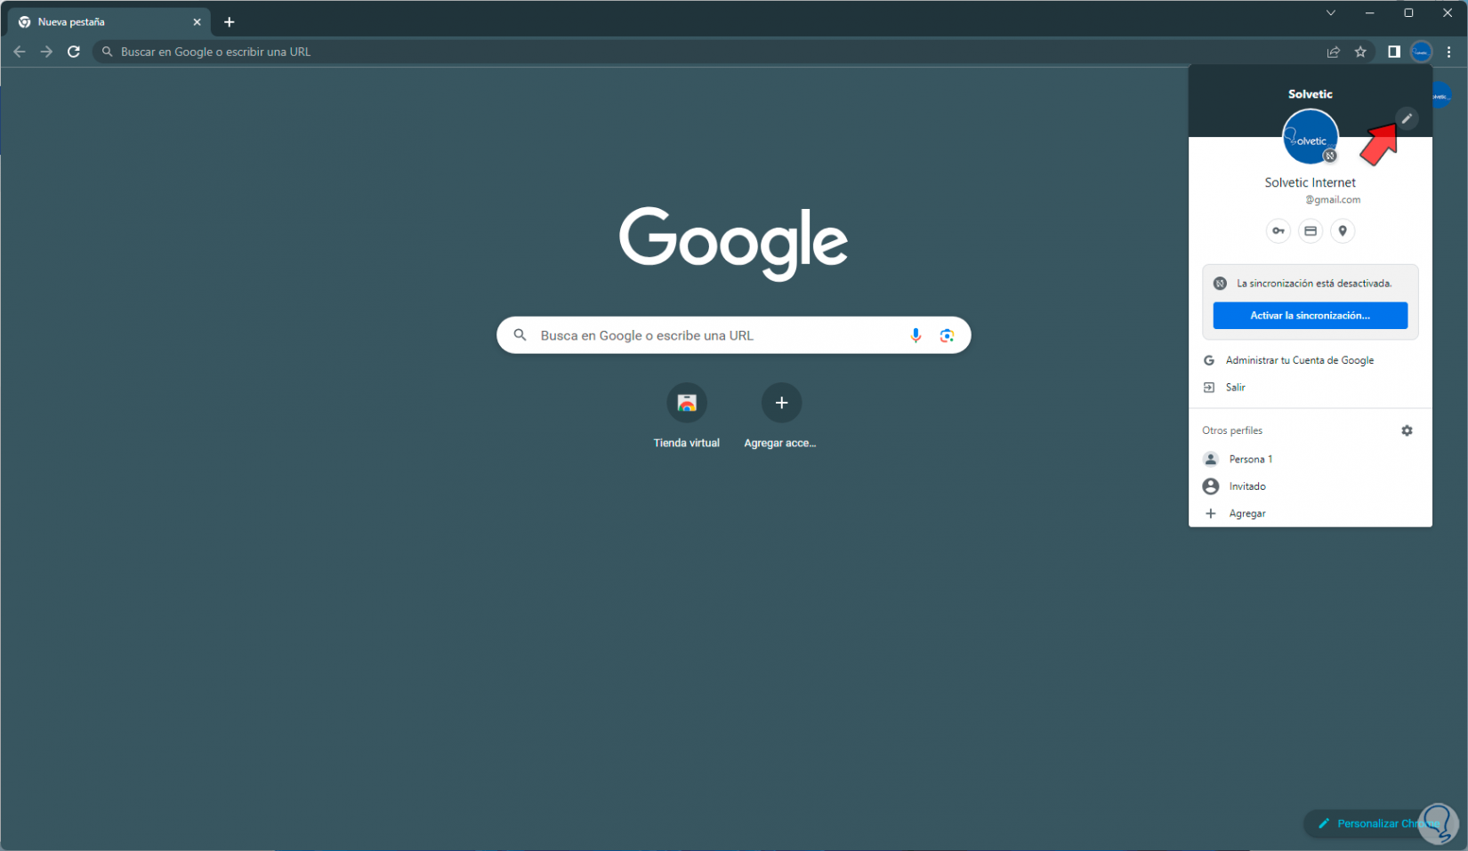Viewport: 1468px width, 851px height.
Task: Click Activar la sincronización button
Action: (x=1310, y=316)
